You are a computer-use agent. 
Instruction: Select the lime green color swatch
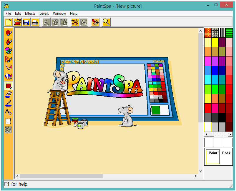click(208, 89)
